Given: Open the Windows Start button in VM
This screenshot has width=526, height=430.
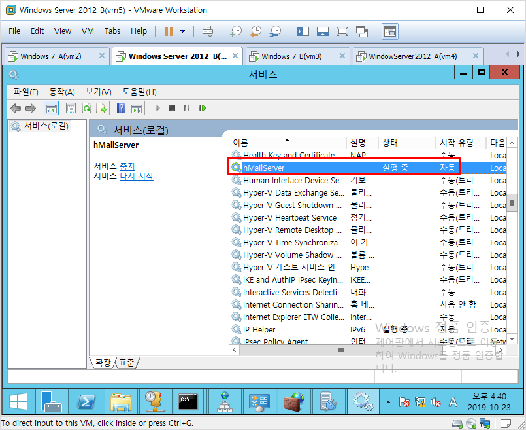Looking at the screenshot, I should click(x=18, y=402).
